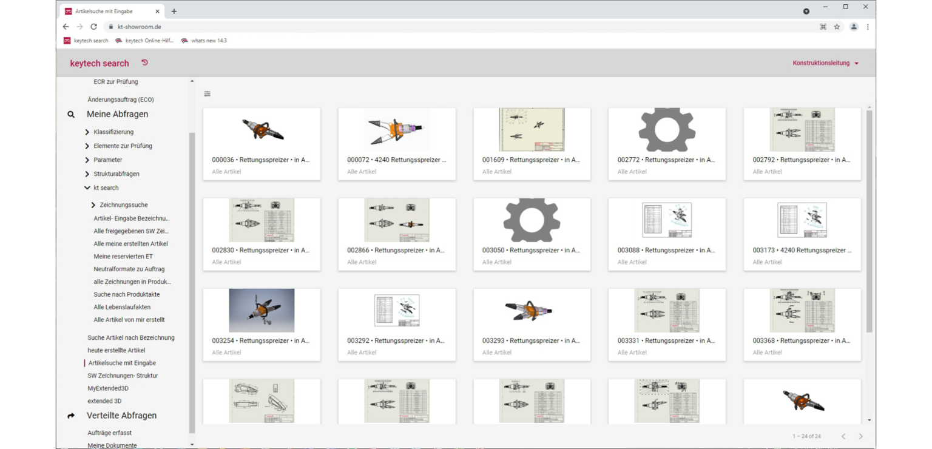Image resolution: width=932 pixels, height=449 pixels.
Task: Open Chrome's three-dot menu
Action: 868,27
